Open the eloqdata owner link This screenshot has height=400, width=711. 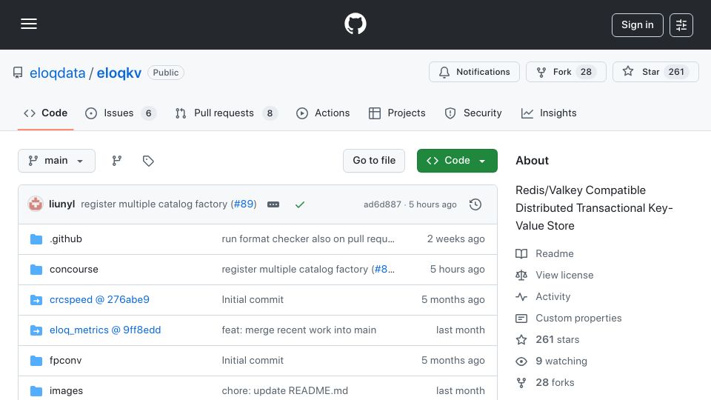pyautogui.click(x=57, y=73)
